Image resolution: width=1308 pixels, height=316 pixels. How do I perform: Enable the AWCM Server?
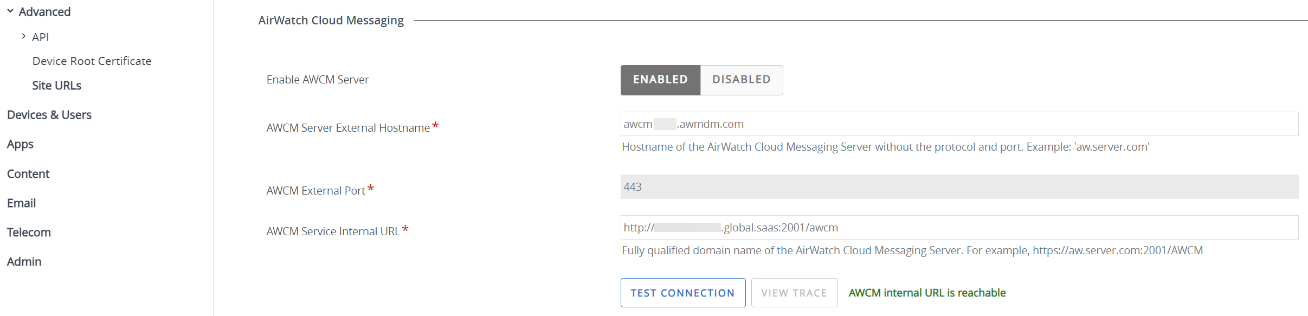[660, 80]
